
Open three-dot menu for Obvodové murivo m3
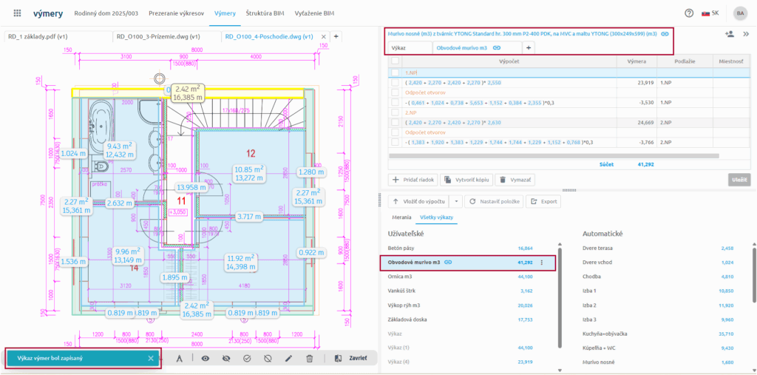[x=542, y=263]
